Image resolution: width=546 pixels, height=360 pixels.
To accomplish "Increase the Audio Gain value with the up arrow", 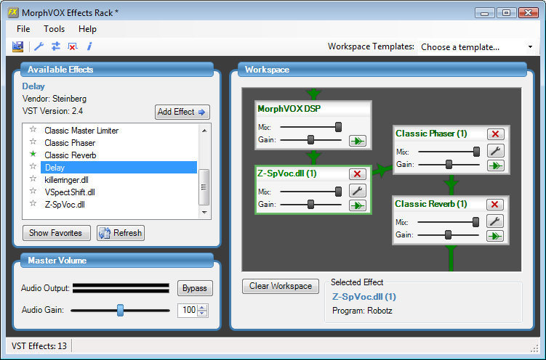I will (202, 307).
